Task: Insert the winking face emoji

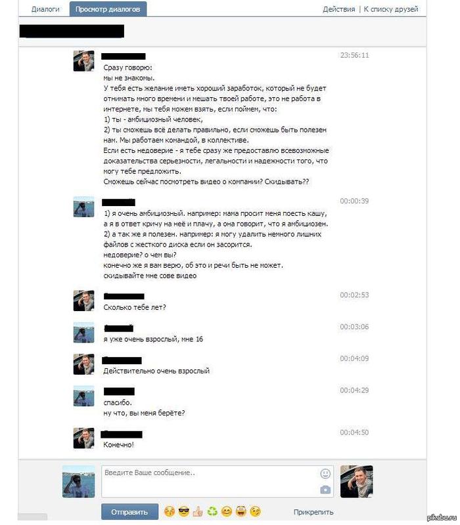Action: coord(256,512)
